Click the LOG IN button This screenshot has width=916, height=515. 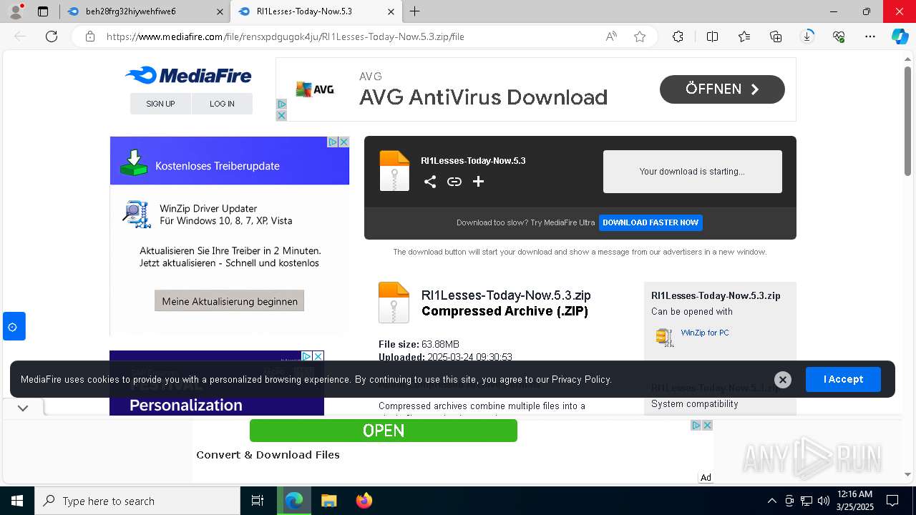(222, 104)
